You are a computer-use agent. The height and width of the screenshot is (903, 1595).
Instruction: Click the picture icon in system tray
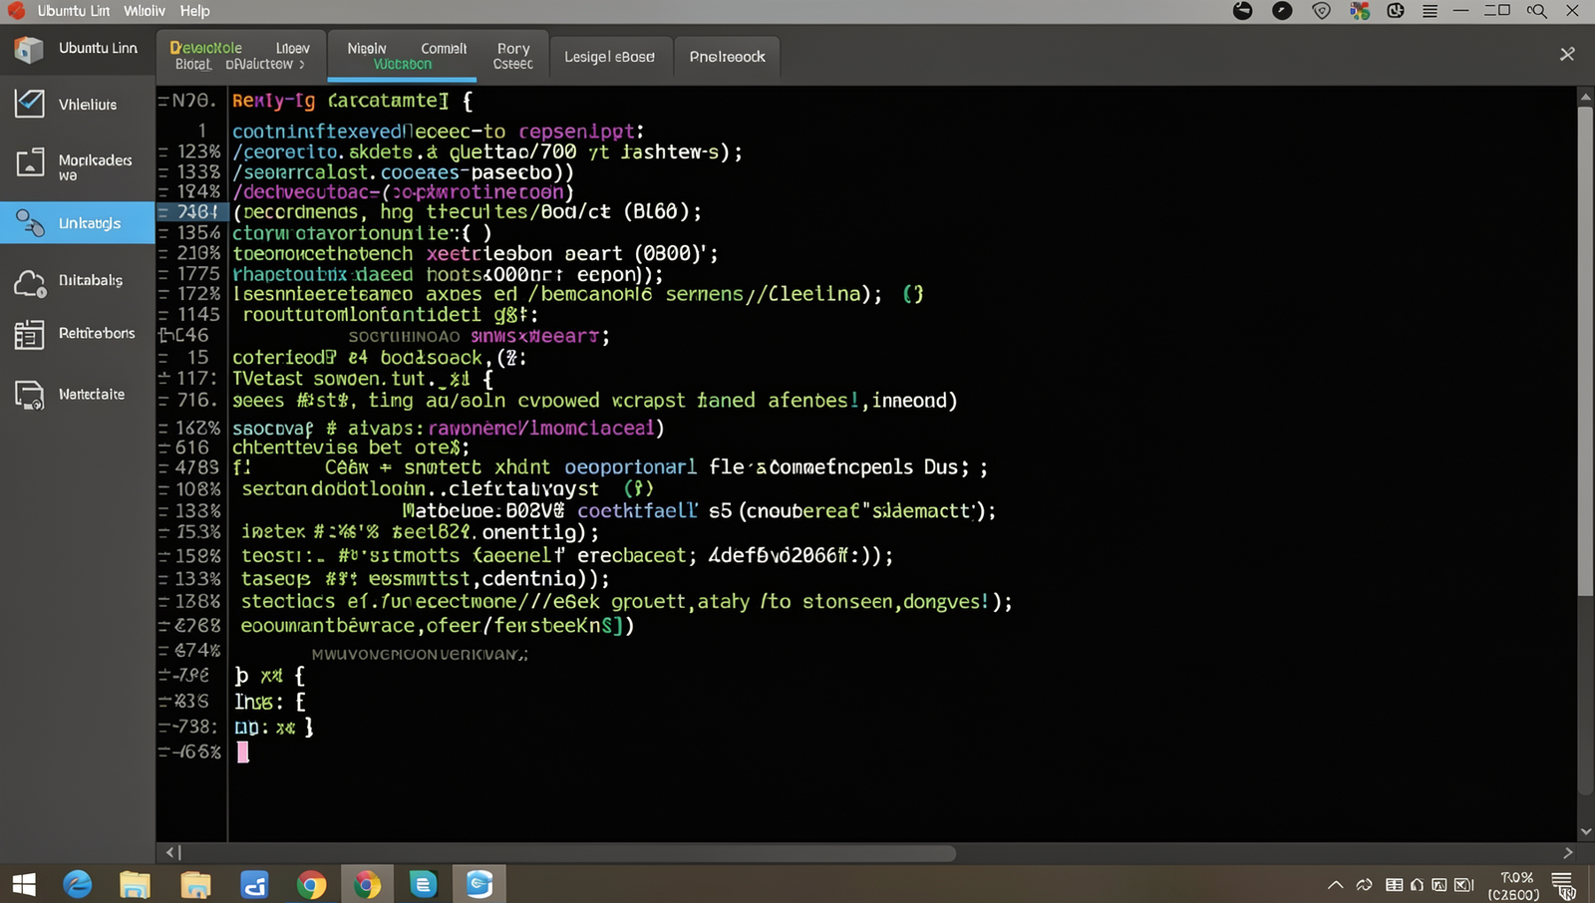click(1439, 885)
